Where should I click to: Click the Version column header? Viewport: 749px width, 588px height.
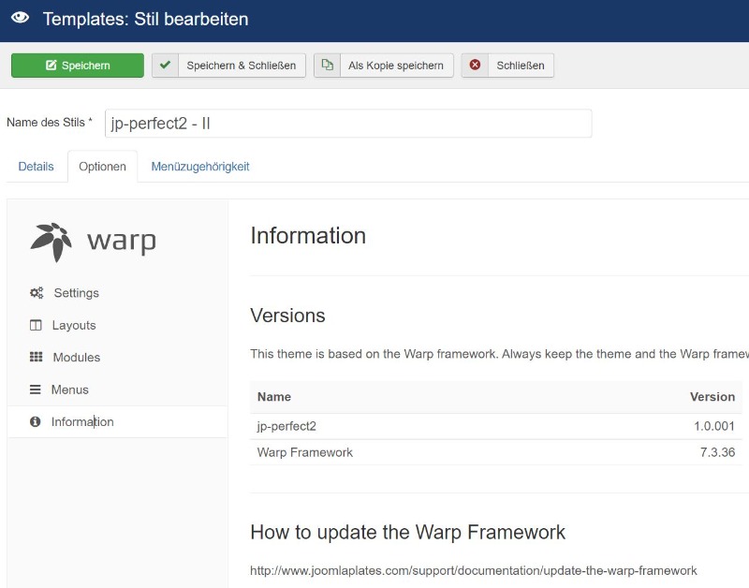pyautogui.click(x=712, y=397)
